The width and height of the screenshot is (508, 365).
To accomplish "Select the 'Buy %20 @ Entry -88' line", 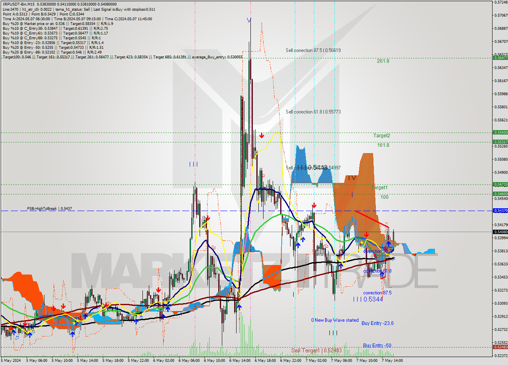I will [52, 52].
